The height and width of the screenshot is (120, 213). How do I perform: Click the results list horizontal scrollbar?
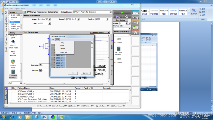68,103
